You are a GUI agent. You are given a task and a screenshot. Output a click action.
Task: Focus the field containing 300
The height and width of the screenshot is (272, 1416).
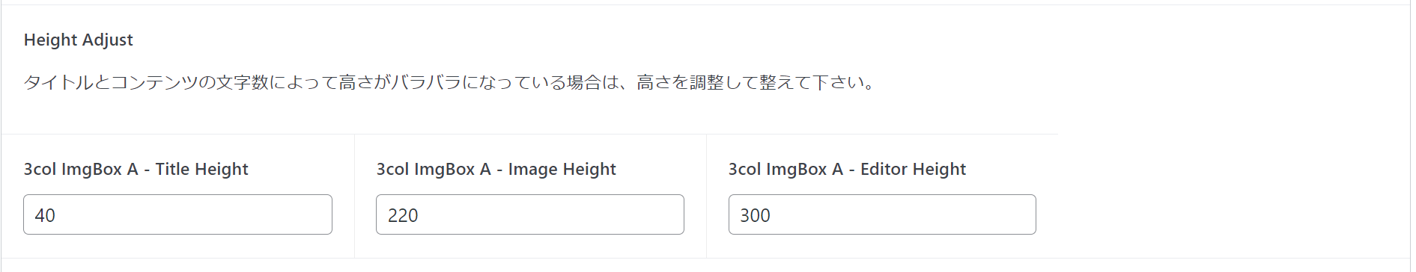[882, 214]
